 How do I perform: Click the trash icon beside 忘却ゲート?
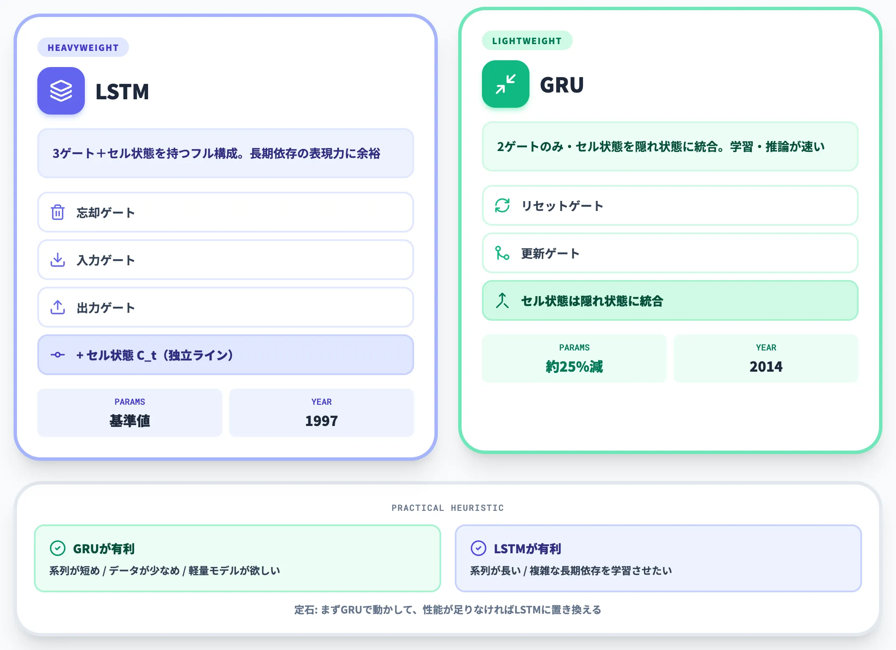(58, 212)
